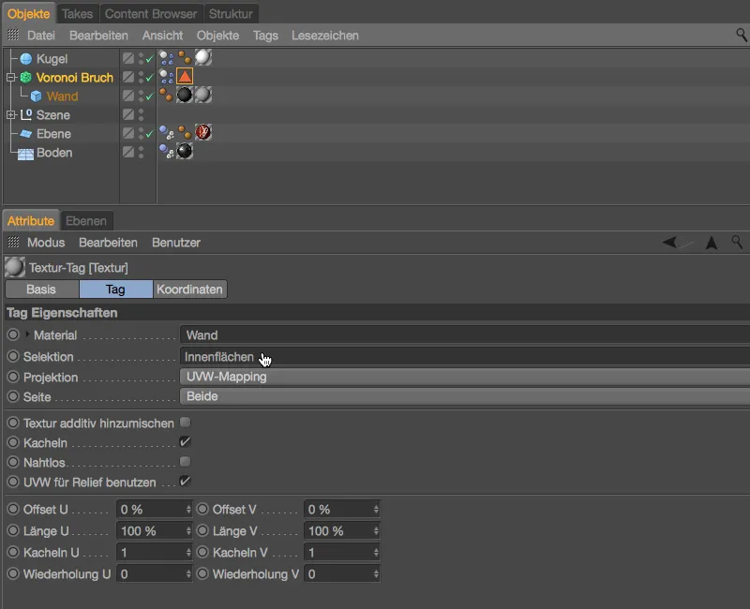
Task: Enable Textur additiv hinzumischen checkbox
Action: tap(186, 423)
